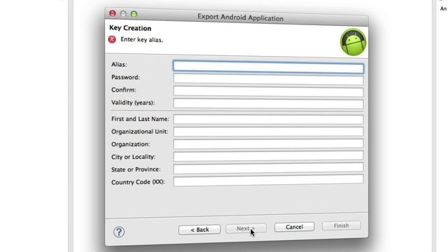Select the Confirm password field
448x252 pixels.
click(x=268, y=92)
